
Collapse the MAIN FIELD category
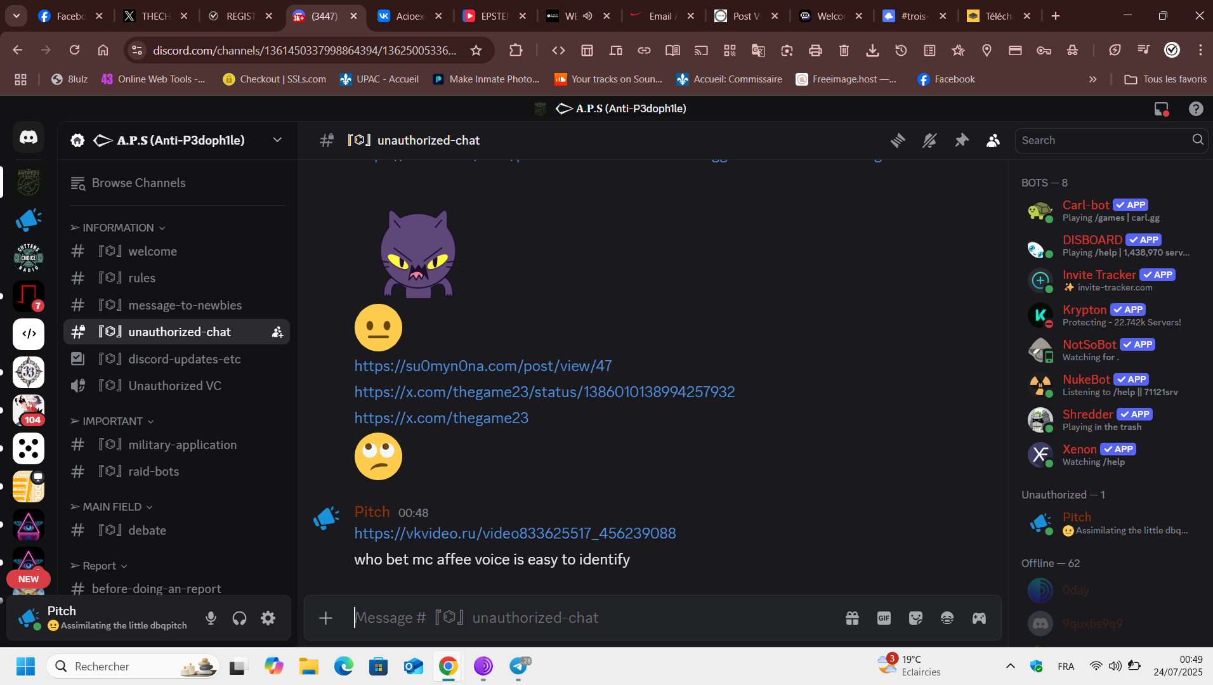tap(112, 507)
